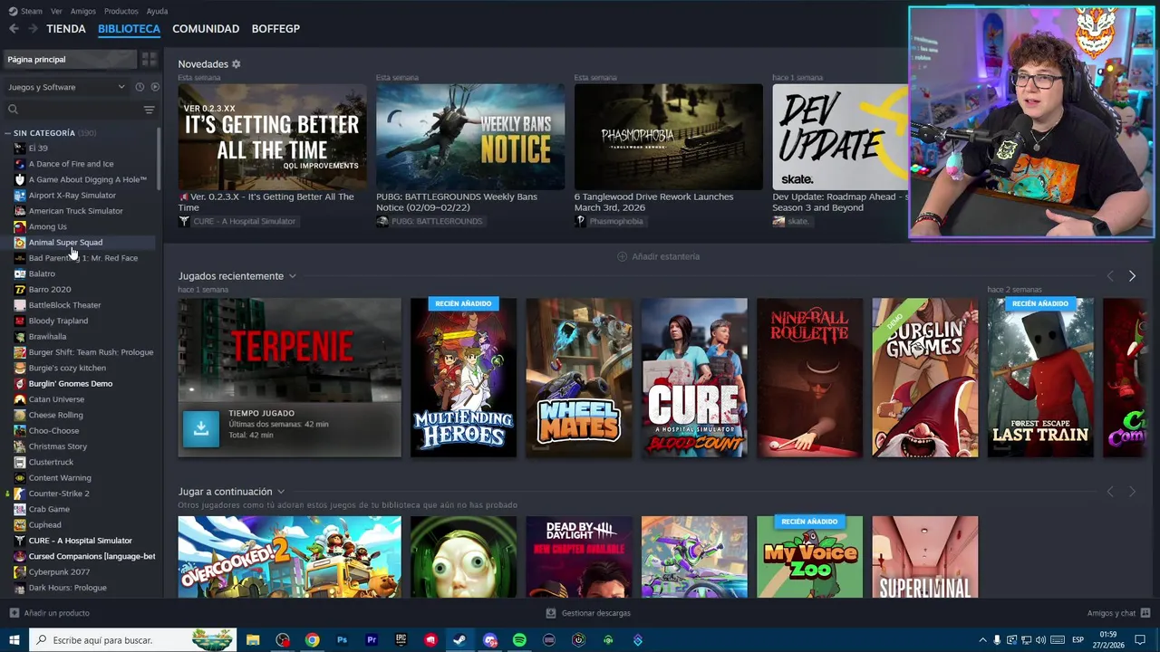This screenshot has height=652, width=1160.
Task: Open Novedades settings gear
Action: [x=236, y=64]
